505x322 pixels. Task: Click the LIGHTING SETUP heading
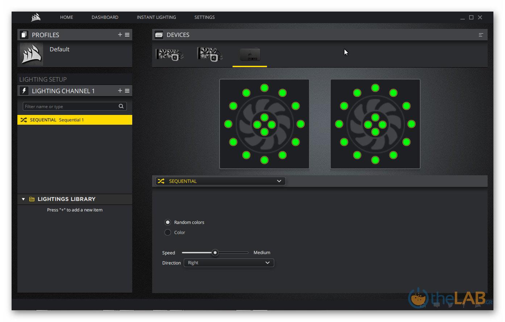(43, 80)
